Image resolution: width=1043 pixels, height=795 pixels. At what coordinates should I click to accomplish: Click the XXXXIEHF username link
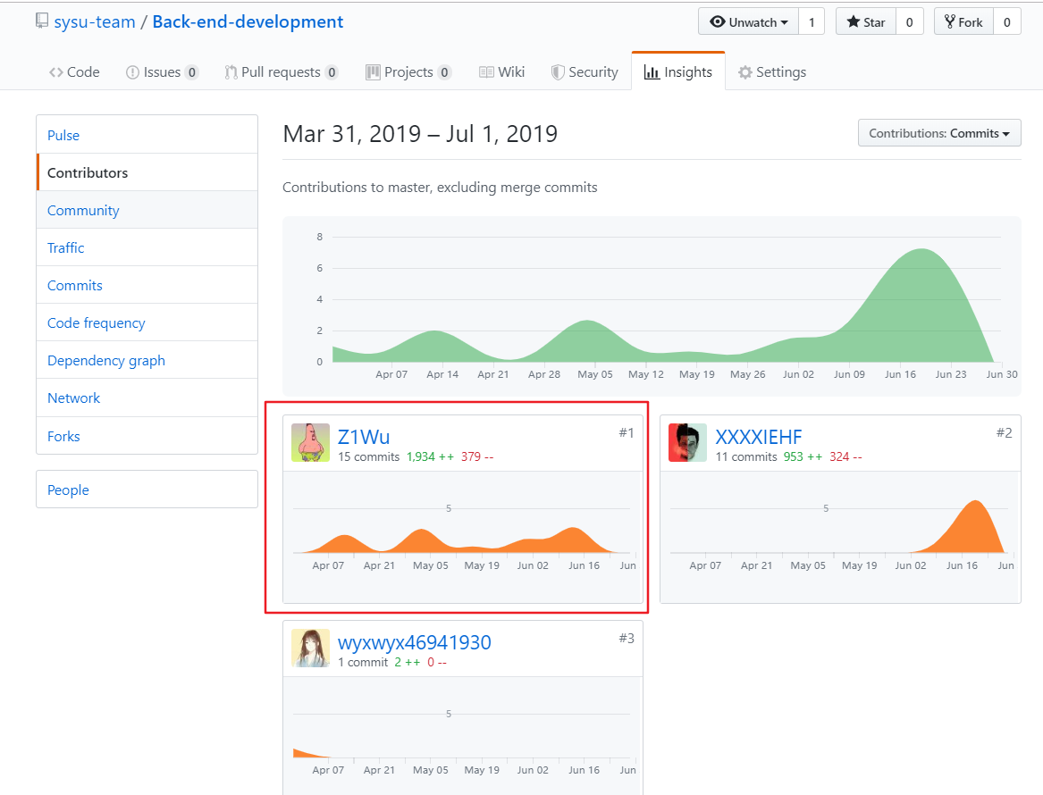(x=758, y=437)
